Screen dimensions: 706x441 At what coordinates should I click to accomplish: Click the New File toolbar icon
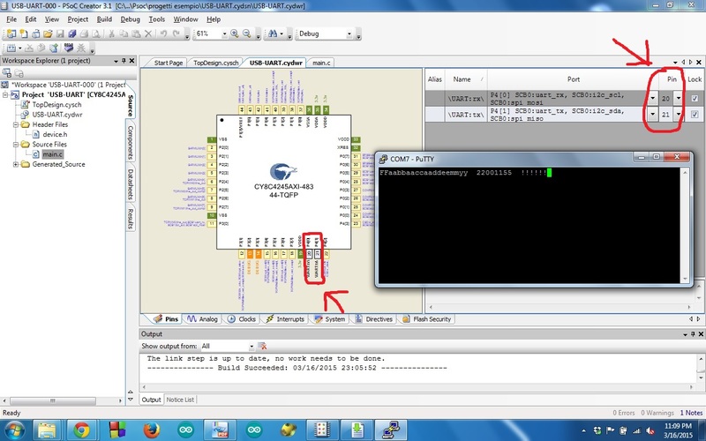tap(24, 34)
